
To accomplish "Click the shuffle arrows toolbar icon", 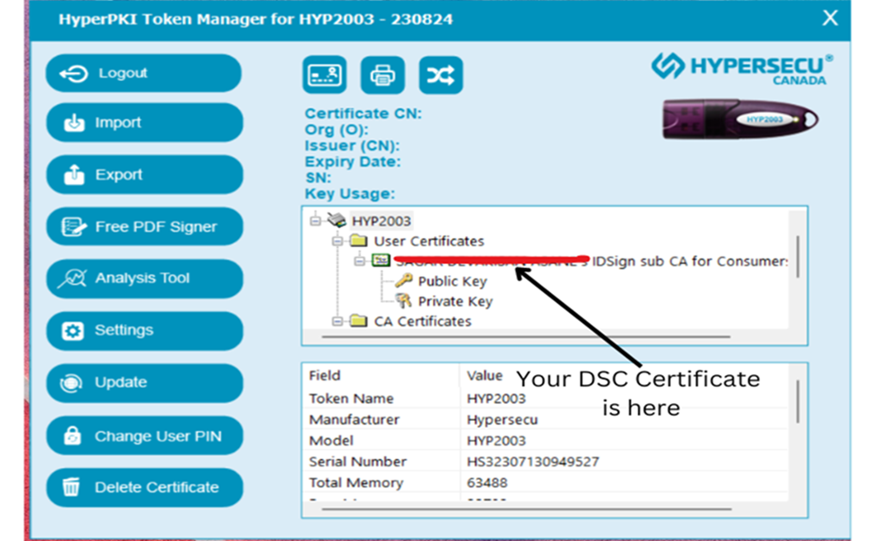I will pyautogui.click(x=440, y=75).
